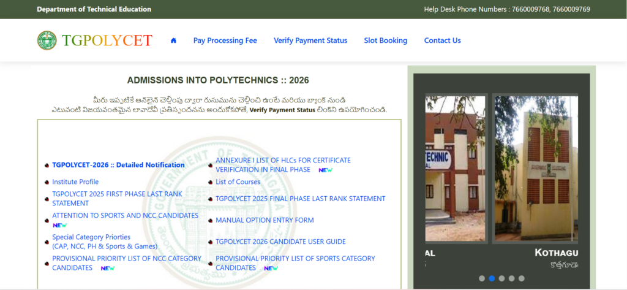Click the NEW badge under Sports and NCC attention

[x=59, y=225]
